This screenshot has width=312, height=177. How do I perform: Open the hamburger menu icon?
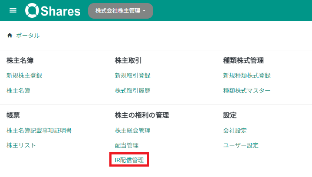(x=13, y=10)
